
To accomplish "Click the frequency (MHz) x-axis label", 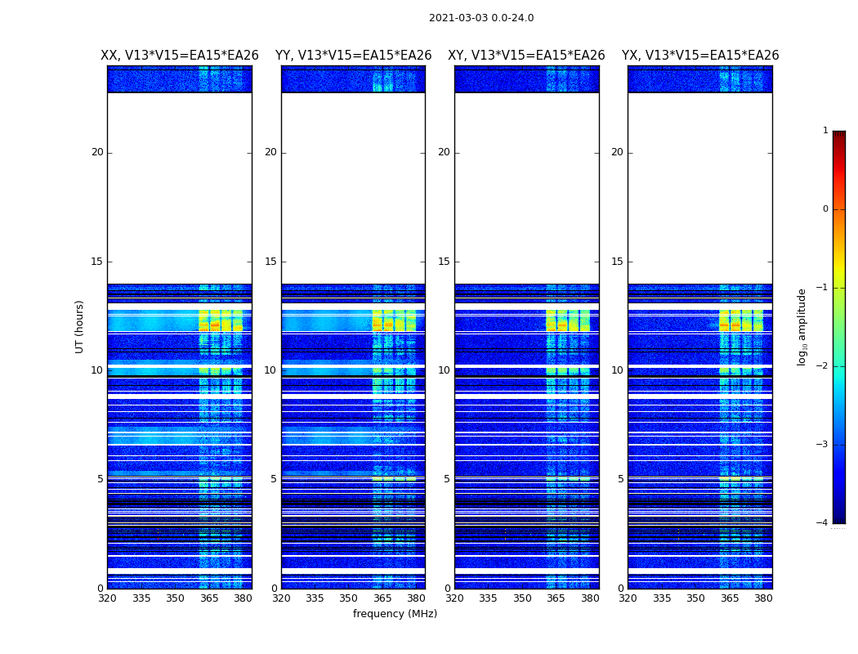I will click(x=395, y=614).
